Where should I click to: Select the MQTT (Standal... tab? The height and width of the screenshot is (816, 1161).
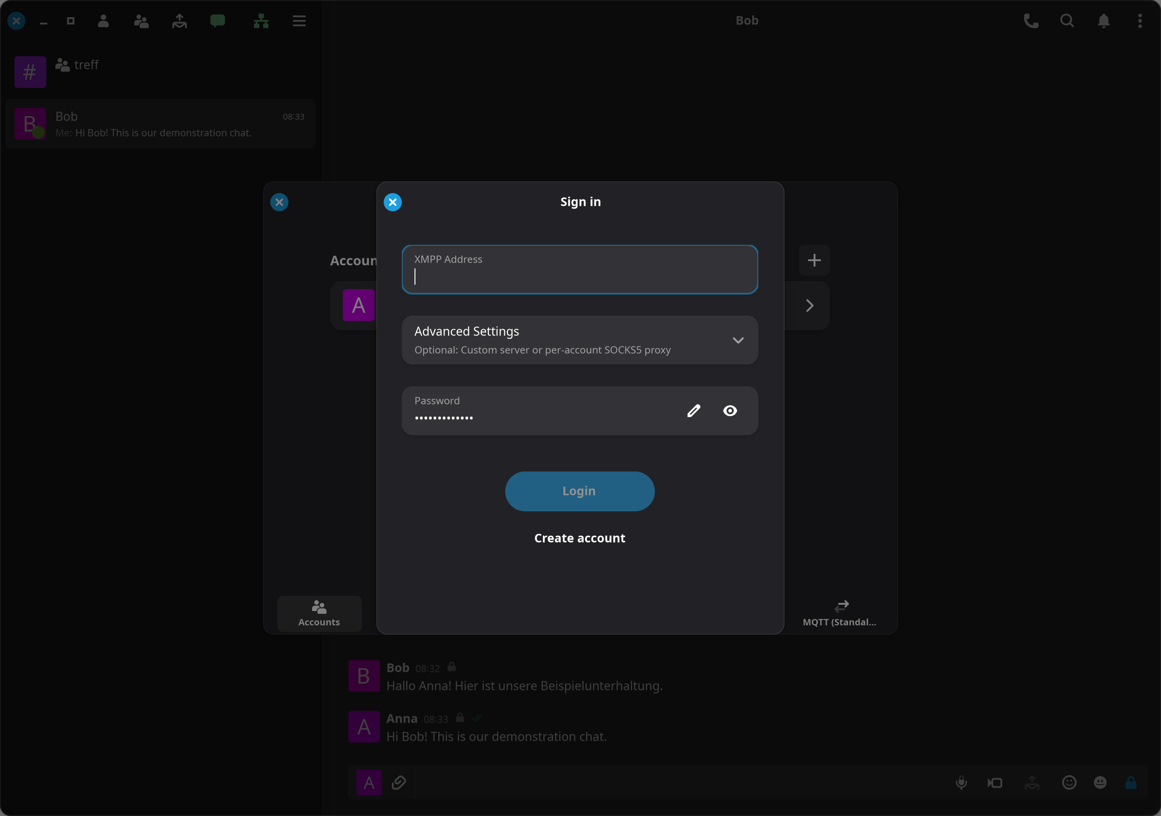pyautogui.click(x=839, y=613)
